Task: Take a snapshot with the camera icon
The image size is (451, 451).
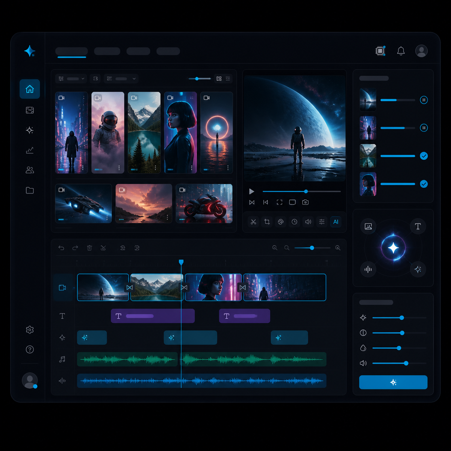Action: pyautogui.click(x=306, y=202)
